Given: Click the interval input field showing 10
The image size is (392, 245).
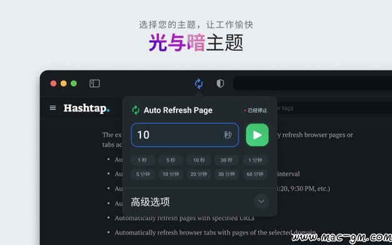Looking at the screenshot, I should click(x=185, y=135).
